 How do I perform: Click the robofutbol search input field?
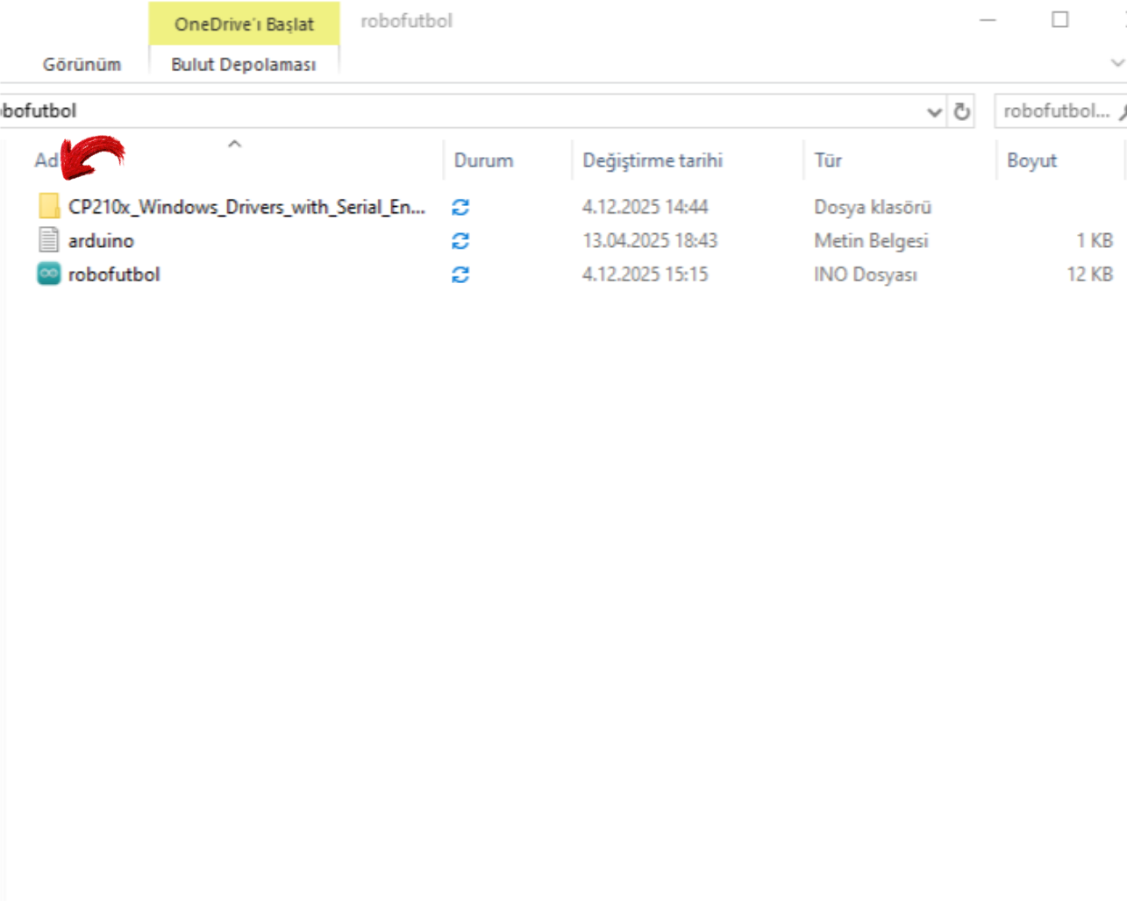coord(1055,111)
